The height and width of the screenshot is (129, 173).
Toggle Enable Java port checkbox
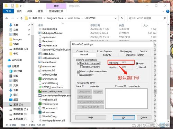click(x=82, y=67)
